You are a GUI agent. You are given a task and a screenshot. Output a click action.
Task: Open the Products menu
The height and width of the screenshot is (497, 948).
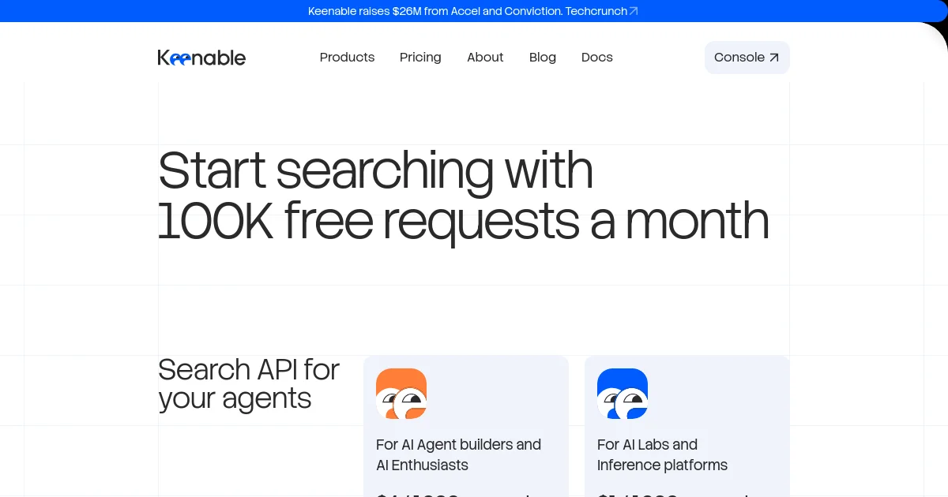[348, 58]
